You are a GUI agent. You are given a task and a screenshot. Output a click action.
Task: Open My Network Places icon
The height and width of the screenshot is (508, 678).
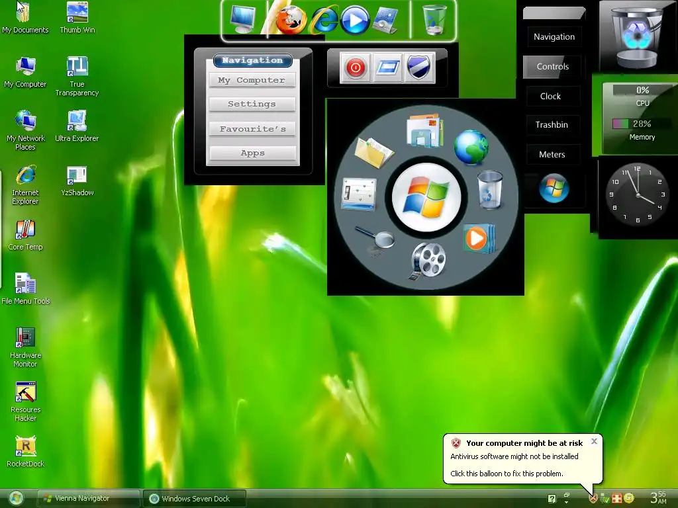(25, 130)
